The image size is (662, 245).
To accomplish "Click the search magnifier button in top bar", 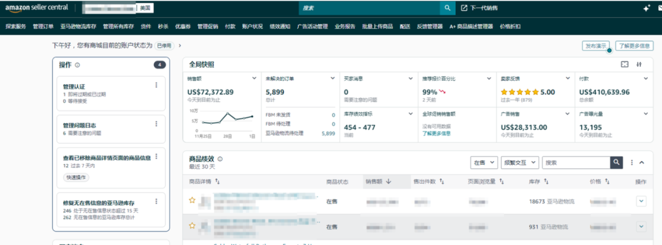I will point(447,8).
